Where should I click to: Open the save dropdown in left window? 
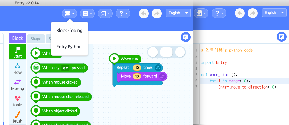point(105,13)
